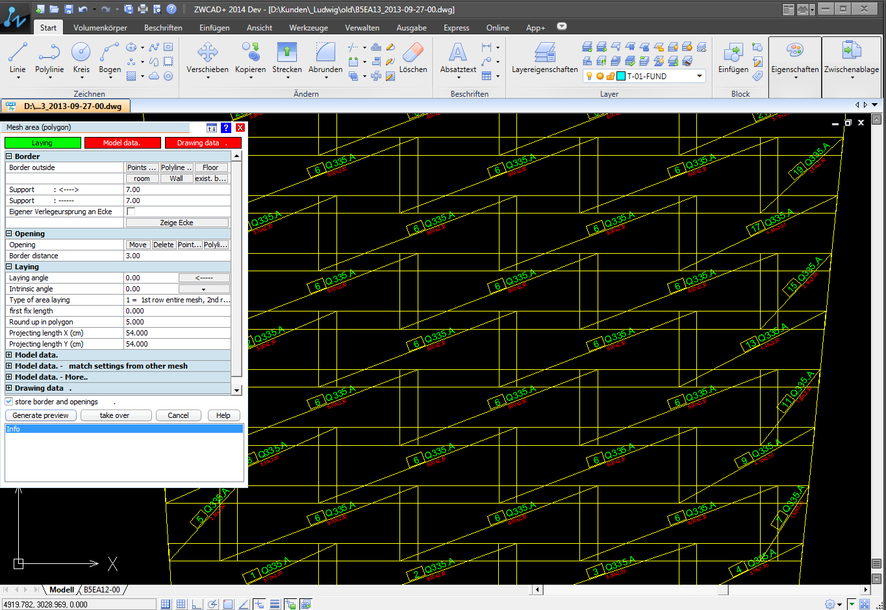This screenshot has width=886, height=610.
Task: Click the cyan layer color swatch
Action: (x=621, y=76)
